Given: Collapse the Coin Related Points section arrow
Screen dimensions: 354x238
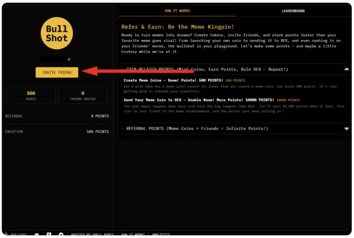Looking at the screenshot, I should point(346,69).
